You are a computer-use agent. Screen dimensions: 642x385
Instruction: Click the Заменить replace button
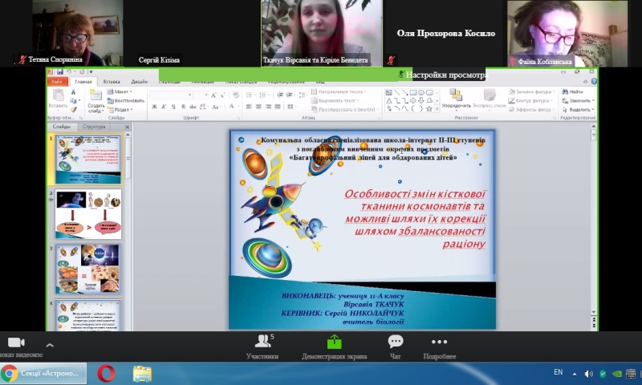point(578,100)
